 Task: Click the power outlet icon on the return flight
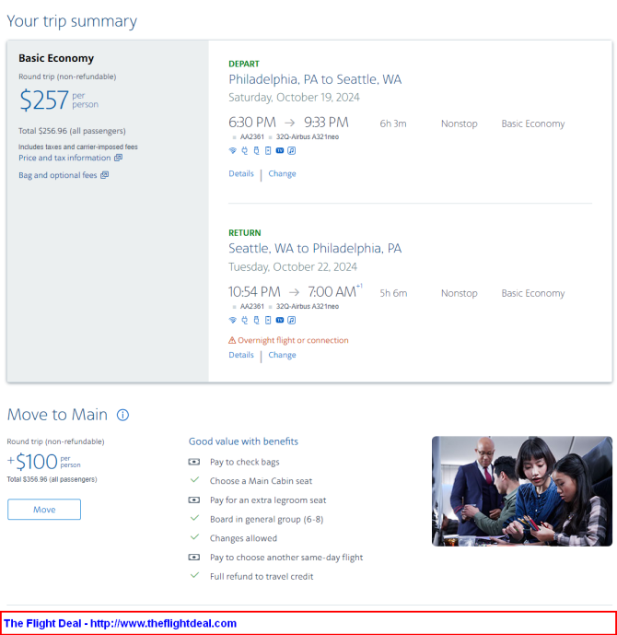(244, 320)
